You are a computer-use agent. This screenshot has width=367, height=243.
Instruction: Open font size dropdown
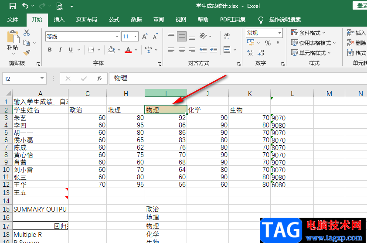tap(135, 37)
